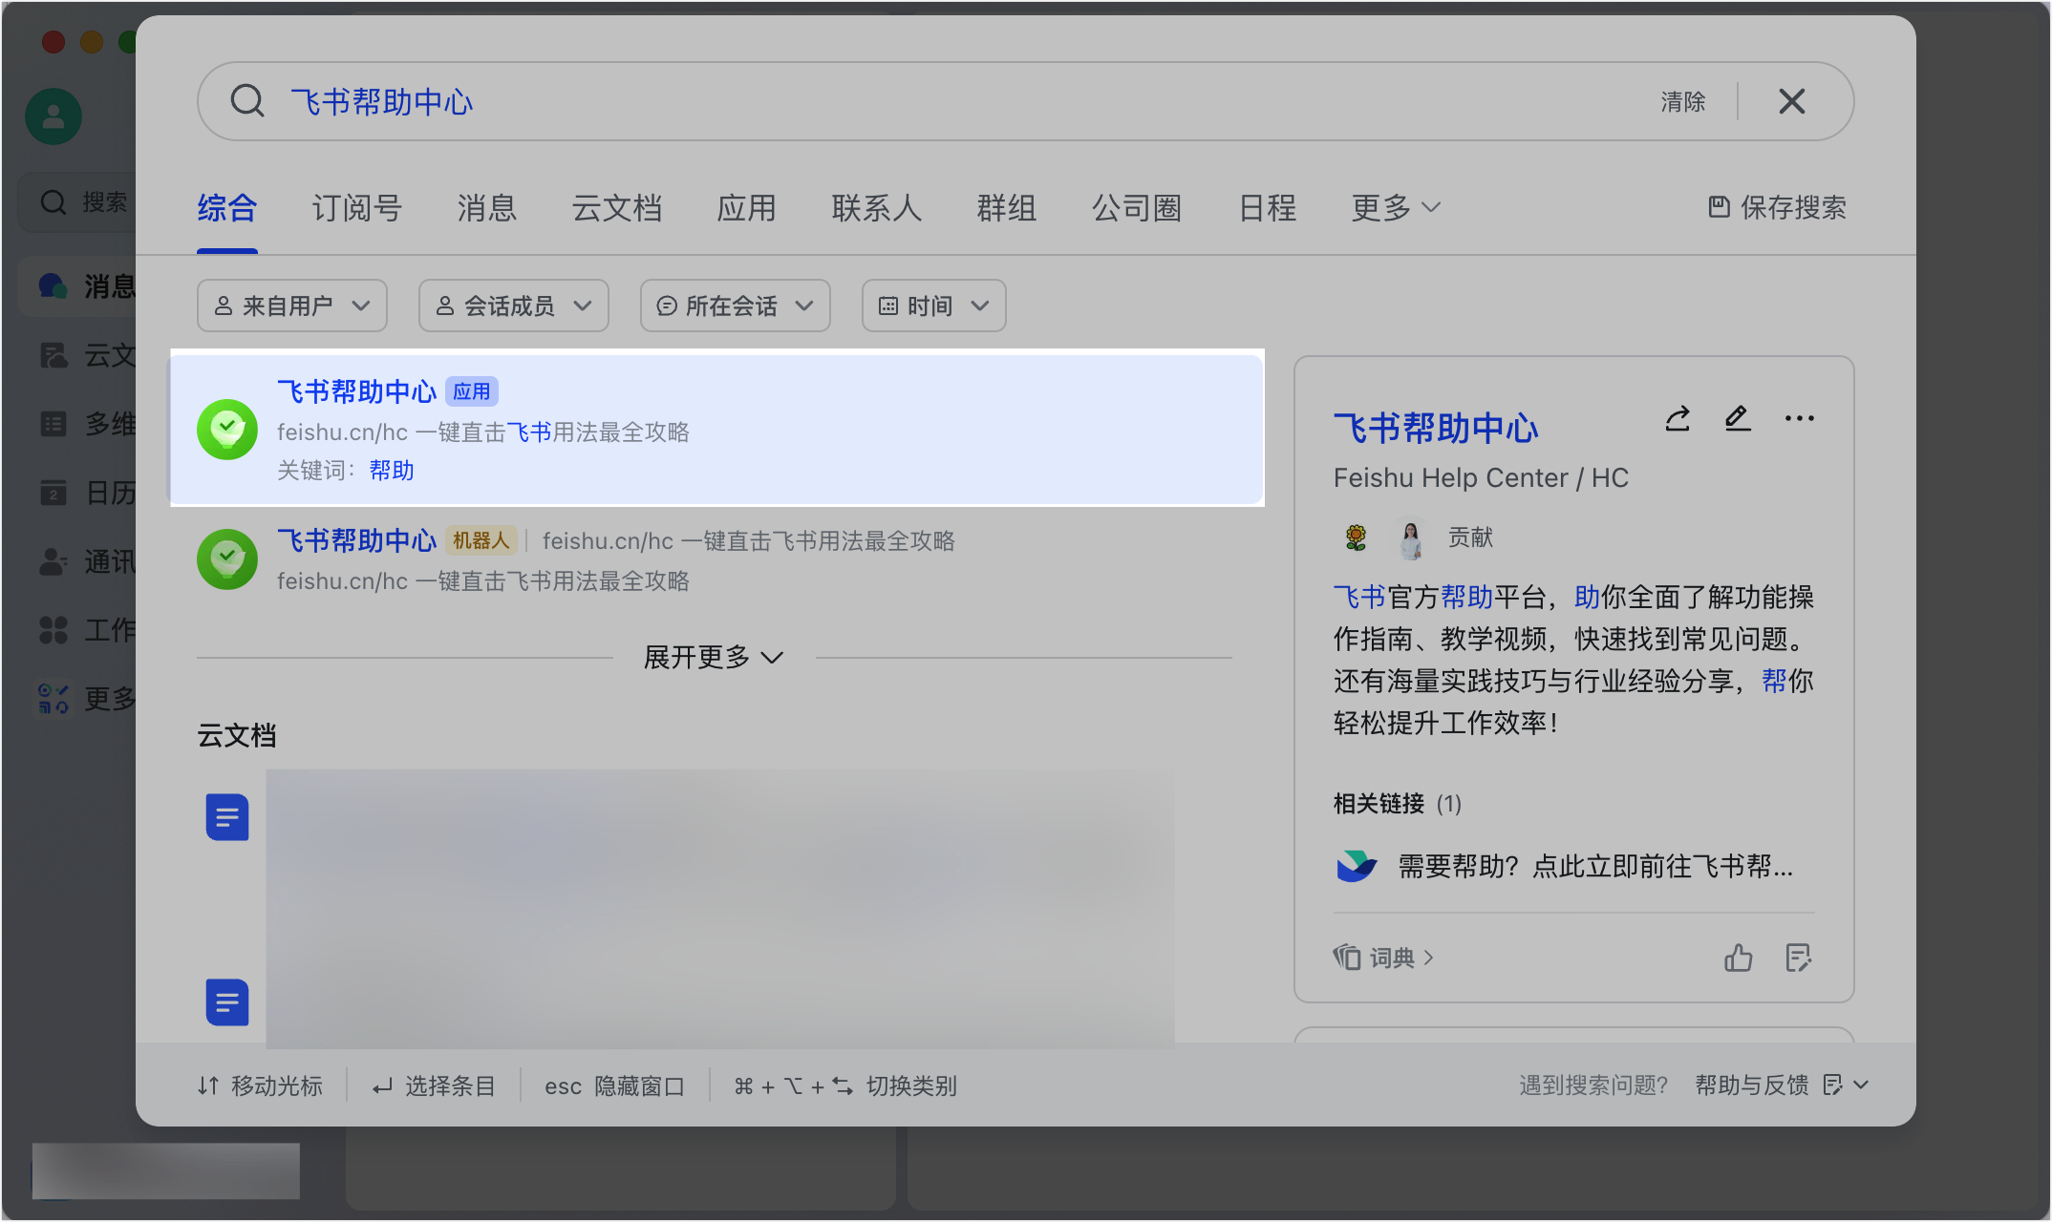
Task: Open the 消息 results tab
Action: pos(486,208)
